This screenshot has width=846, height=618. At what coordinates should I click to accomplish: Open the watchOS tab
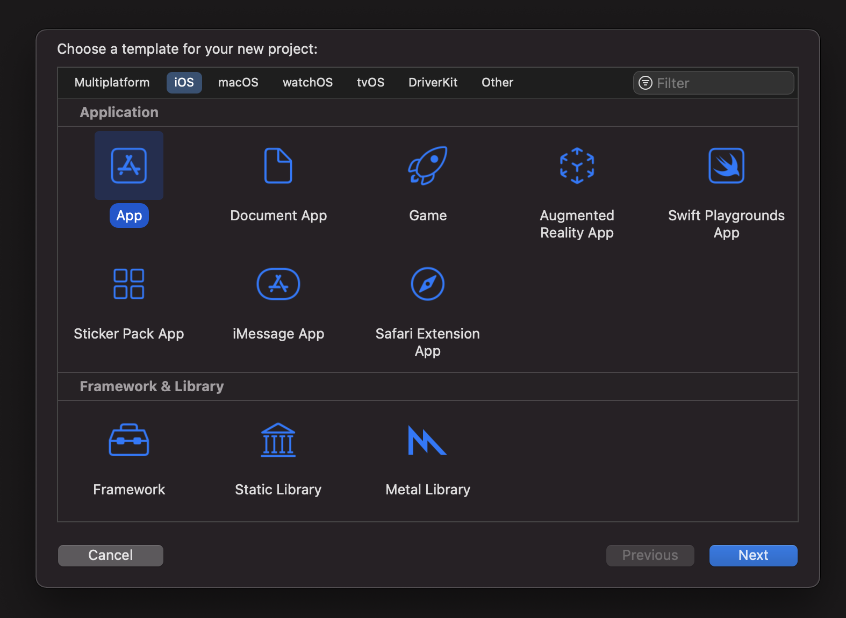pos(307,82)
